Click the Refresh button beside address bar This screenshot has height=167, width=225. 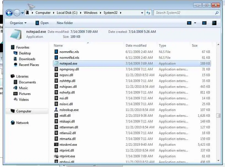point(148,13)
